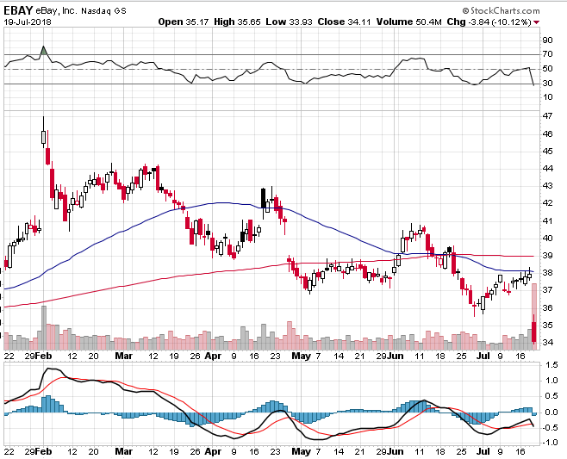
Task: Click the company name eBay, Inc.
Action: pos(56,11)
